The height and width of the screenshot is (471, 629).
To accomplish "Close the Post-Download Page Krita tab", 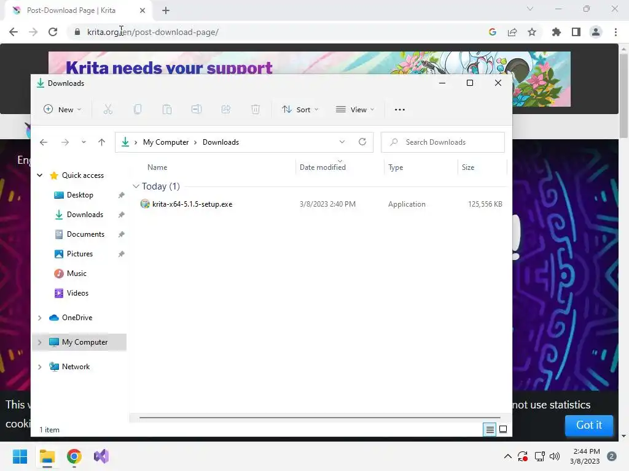I will 143,10.
